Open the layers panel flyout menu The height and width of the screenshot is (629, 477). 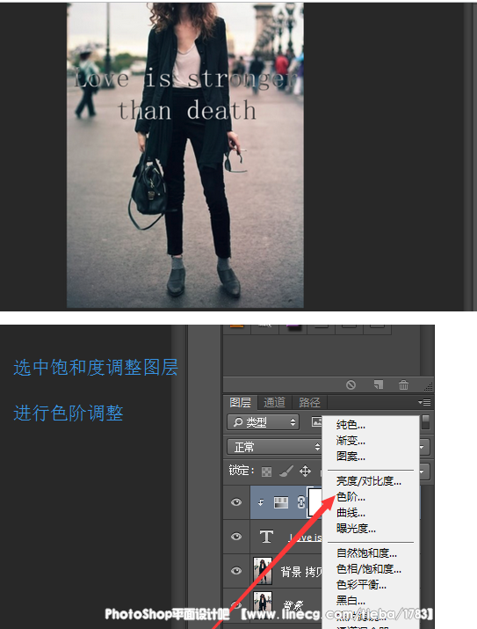[424, 402]
